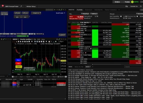
Task: Select the BID option in price selector
Action: pyautogui.click(x=17, y=17)
